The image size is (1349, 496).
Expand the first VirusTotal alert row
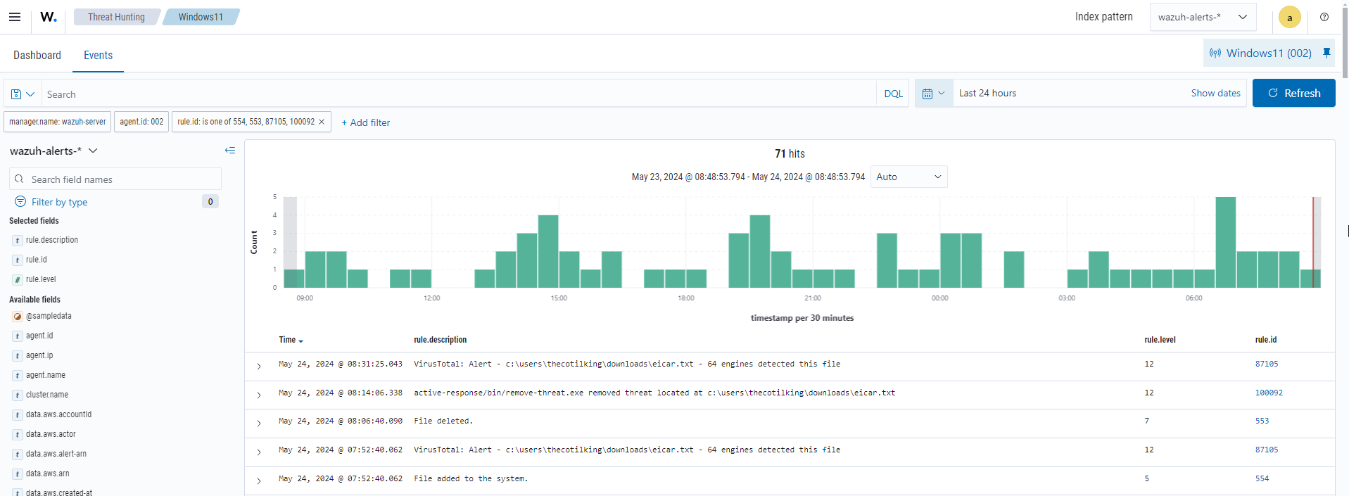[259, 366]
